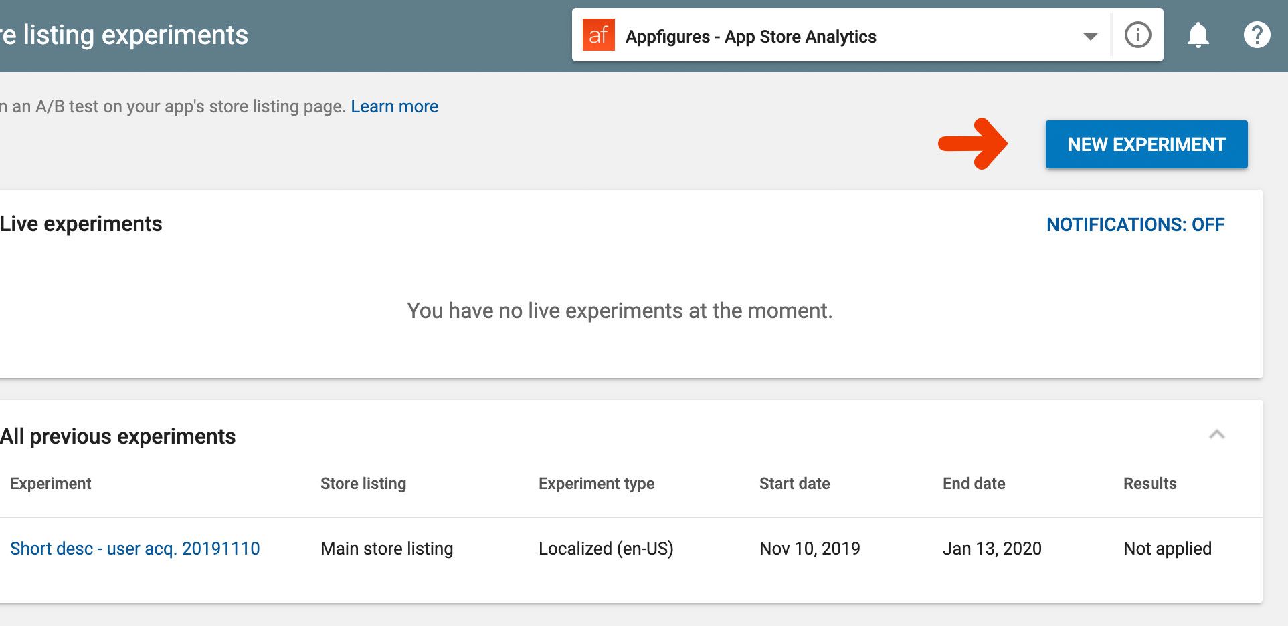Viewport: 1288px width, 626px height.
Task: Click the End date column header
Action: tap(974, 484)
